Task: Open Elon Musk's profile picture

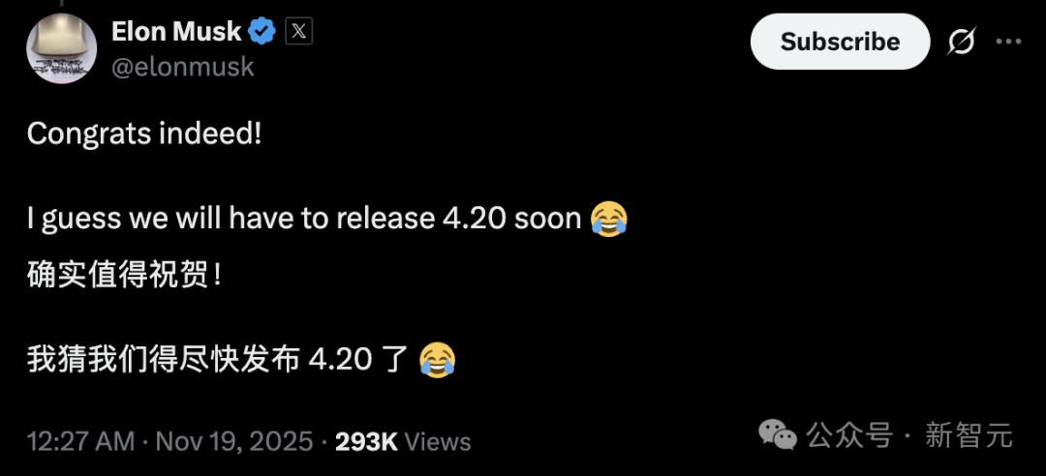Action: click(60, 48)
